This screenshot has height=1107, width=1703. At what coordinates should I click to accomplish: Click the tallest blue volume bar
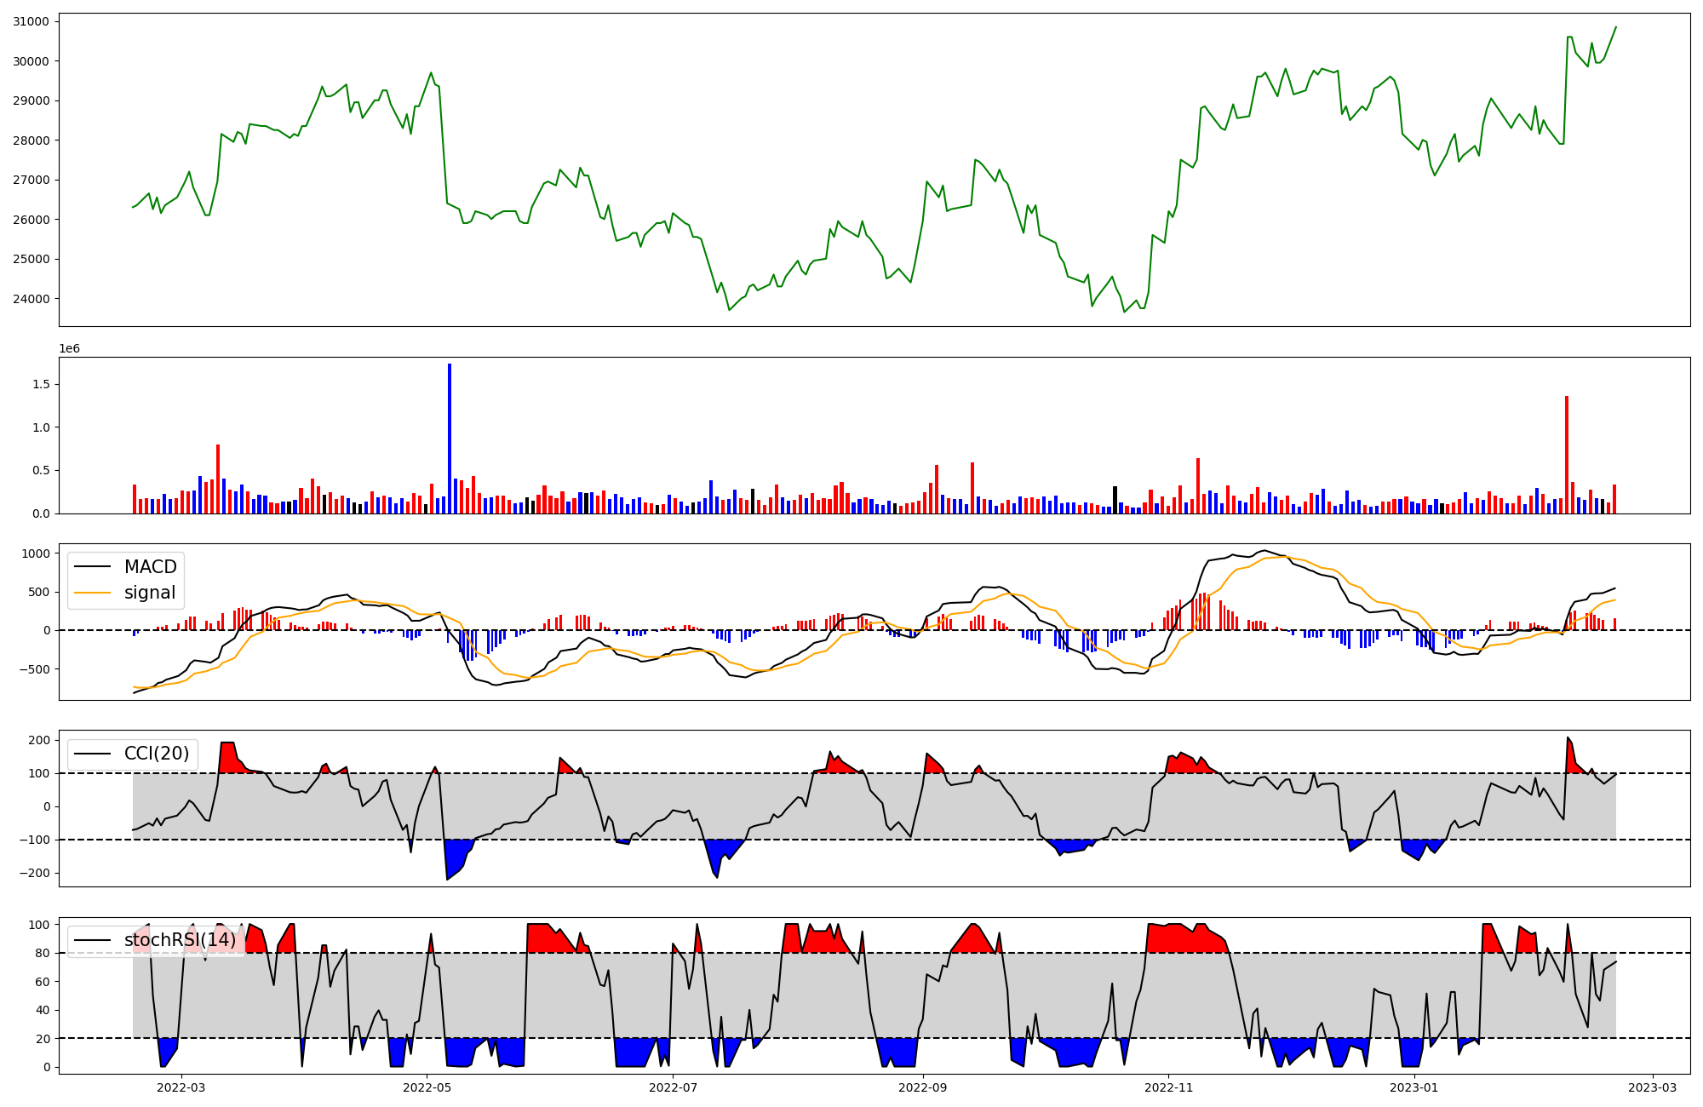coord(450,439)
